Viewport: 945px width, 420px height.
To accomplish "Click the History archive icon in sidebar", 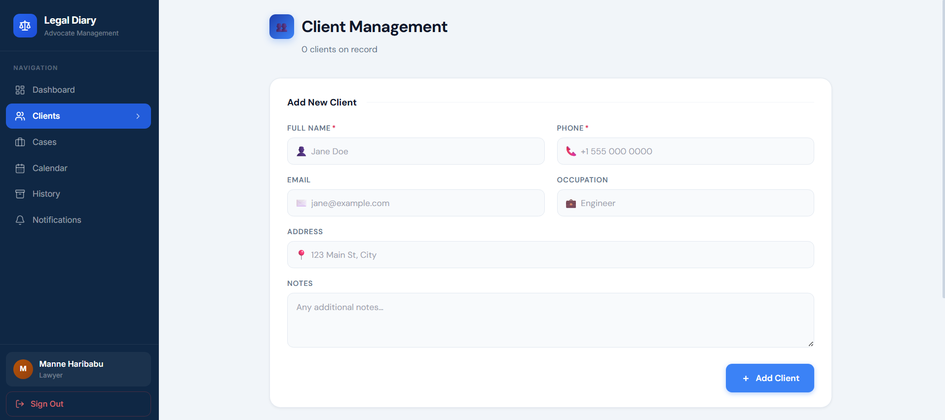I will 20,194.
